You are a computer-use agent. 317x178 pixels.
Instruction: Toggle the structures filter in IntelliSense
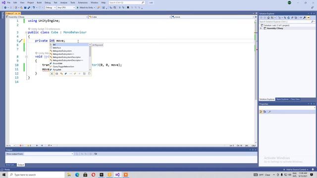click(66, 74)
